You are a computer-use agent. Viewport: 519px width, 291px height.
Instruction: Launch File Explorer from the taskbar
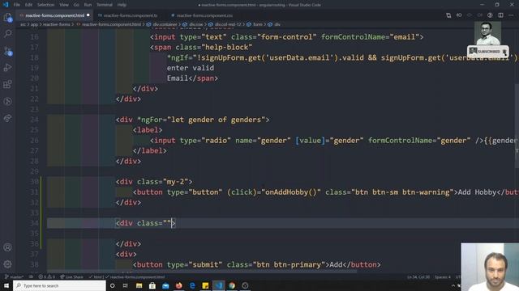point(139,285)
